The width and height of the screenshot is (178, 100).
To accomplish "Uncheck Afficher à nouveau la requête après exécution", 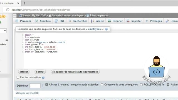I will click(x=46, y=84).
